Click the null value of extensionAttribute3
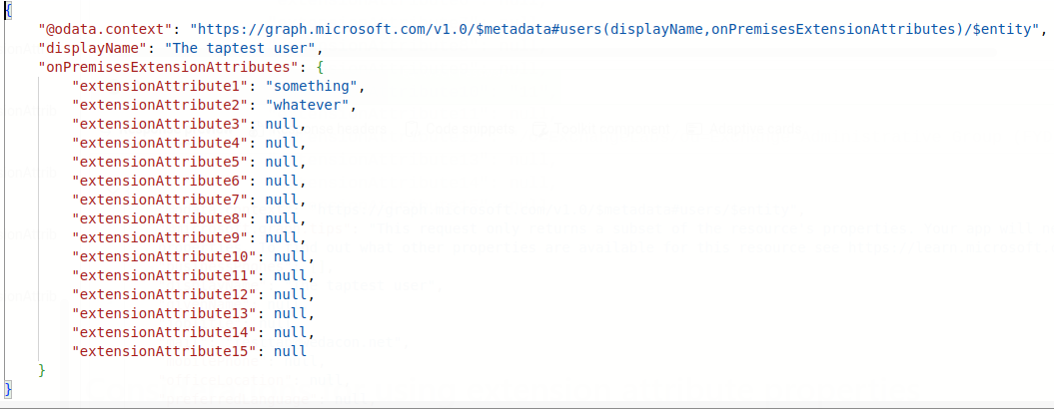 (x=283, y=125)
